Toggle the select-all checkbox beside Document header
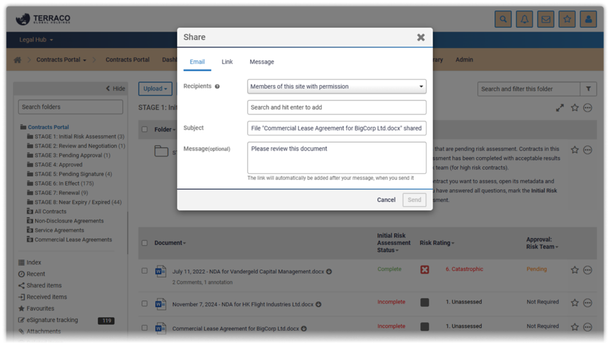This screenshot has width=610, height=343. click(x=144, y=243)
